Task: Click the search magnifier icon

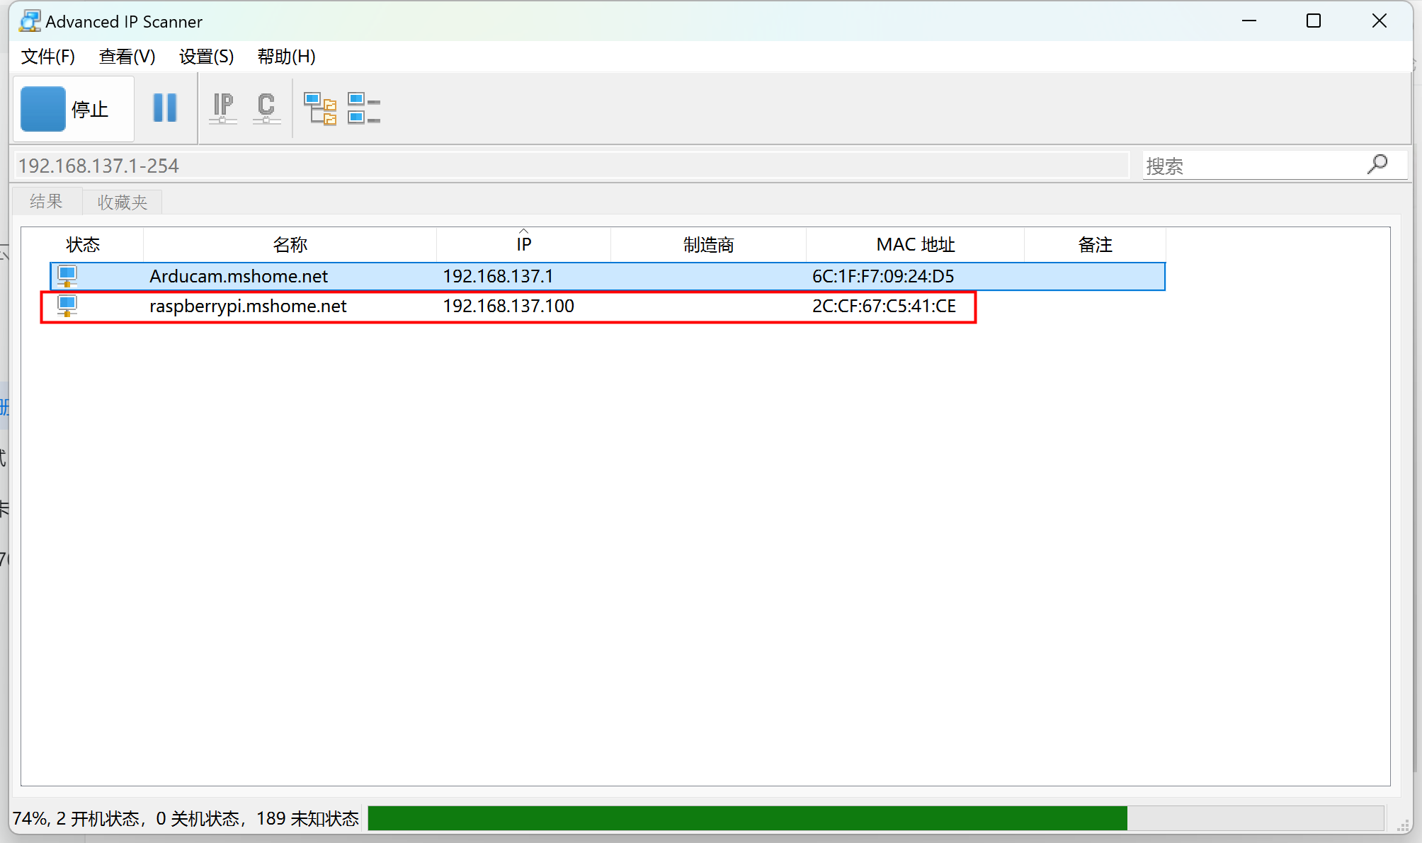Action: click(x=1377, y=165)
